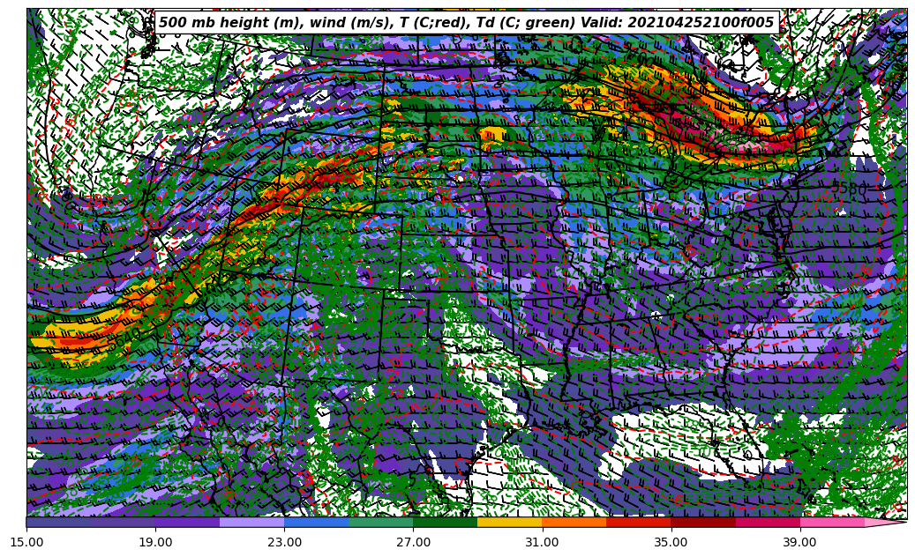Click the blue colorbar segment
The width and height of the screenshot is (915, 557).
click(x=316, y=523)
